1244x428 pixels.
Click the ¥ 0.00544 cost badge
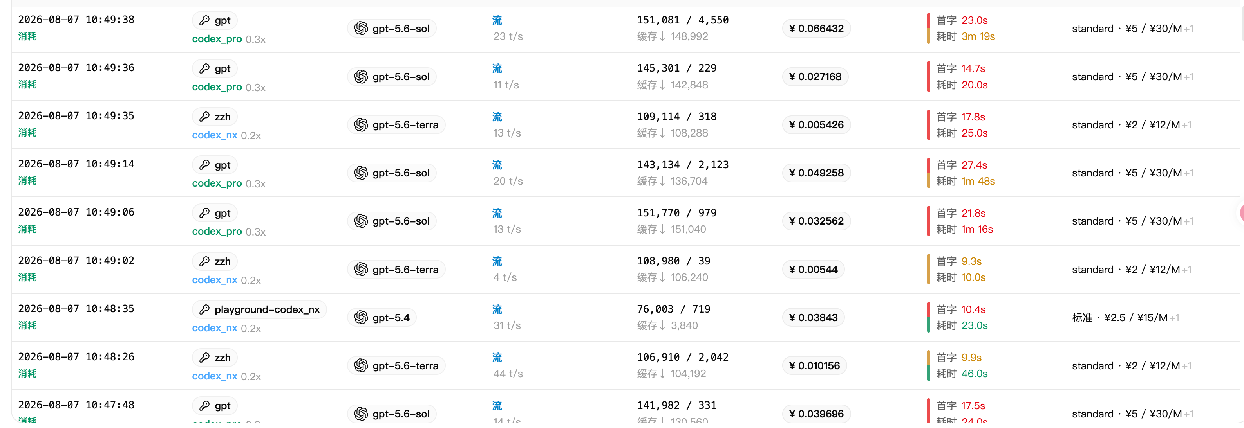[813, 269]
